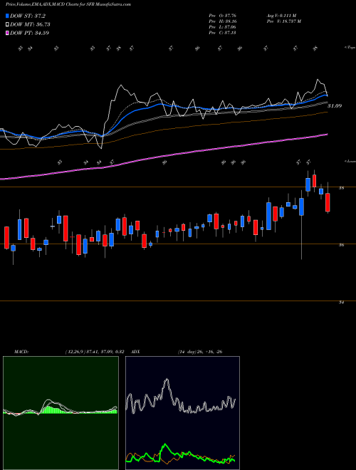
Task: Click the 36 price axis label
Action: click(341, 245)
